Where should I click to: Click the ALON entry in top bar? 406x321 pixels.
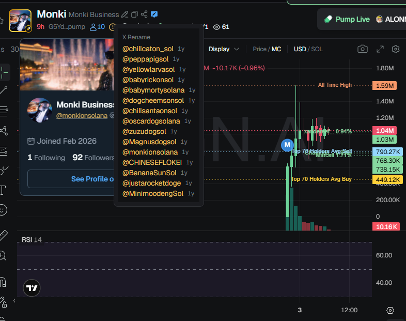391,19
